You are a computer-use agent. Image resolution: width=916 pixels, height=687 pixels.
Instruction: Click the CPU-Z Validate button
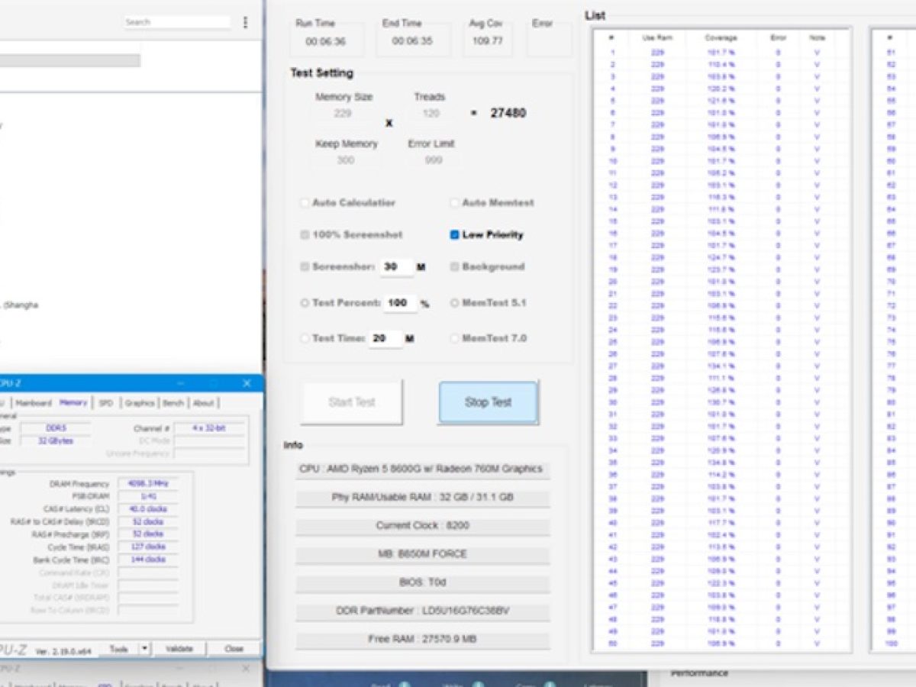[x=179, y=649]
